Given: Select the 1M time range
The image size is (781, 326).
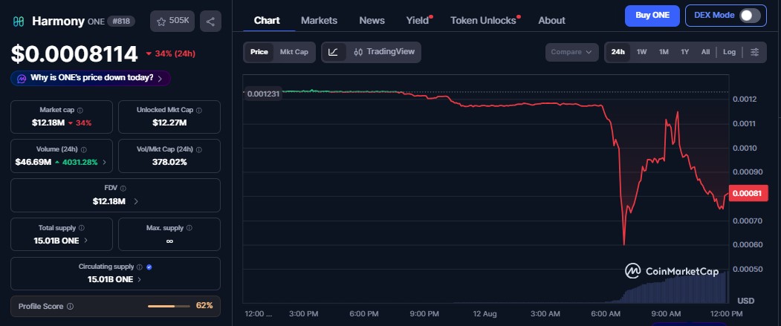Looking at the screenshot, I should [664, 52].
